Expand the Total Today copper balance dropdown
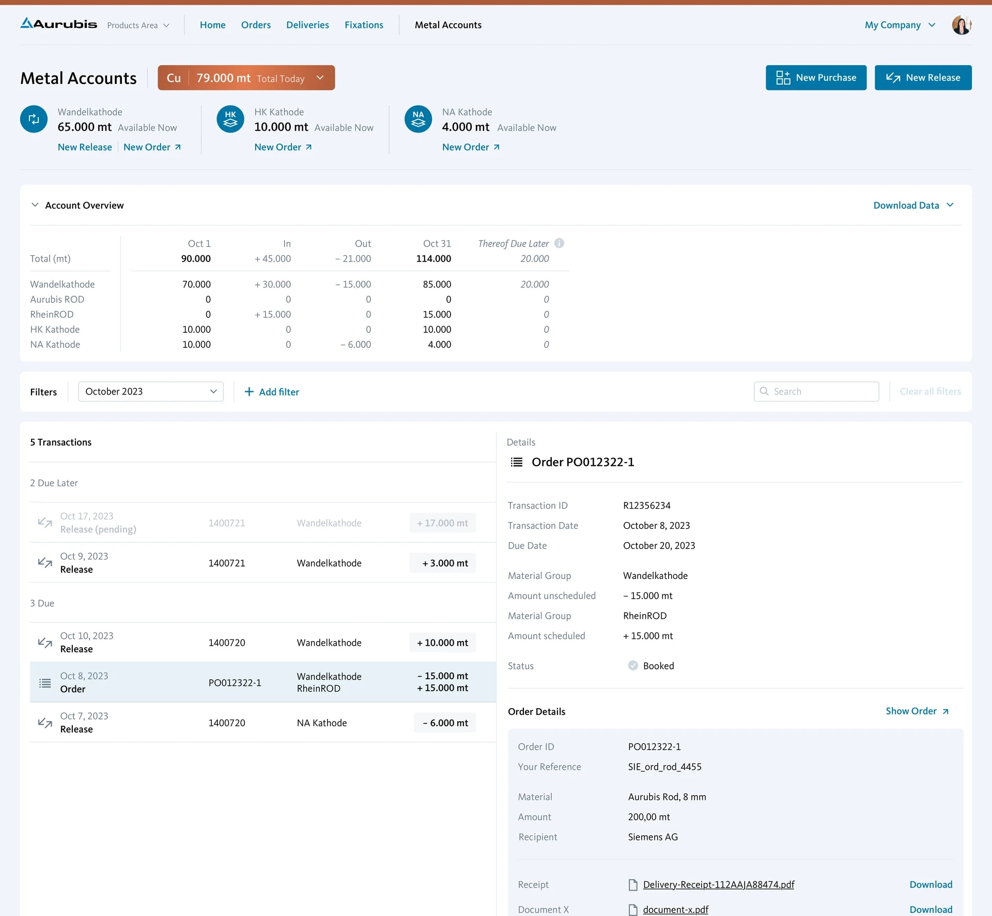992x916 pixels. pyautogui.click(x=320, y=78)
